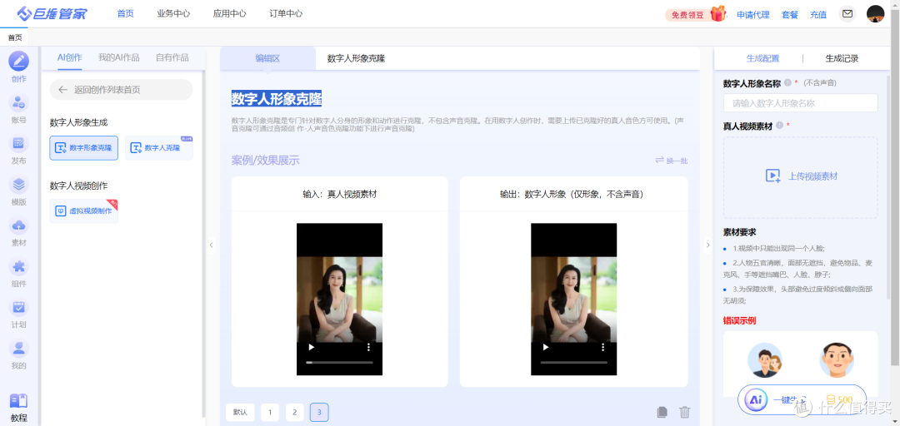This screenshot has width=900, height=426.
Task: Click 返回创作列表首页 button
Action: tap(121, 90)
